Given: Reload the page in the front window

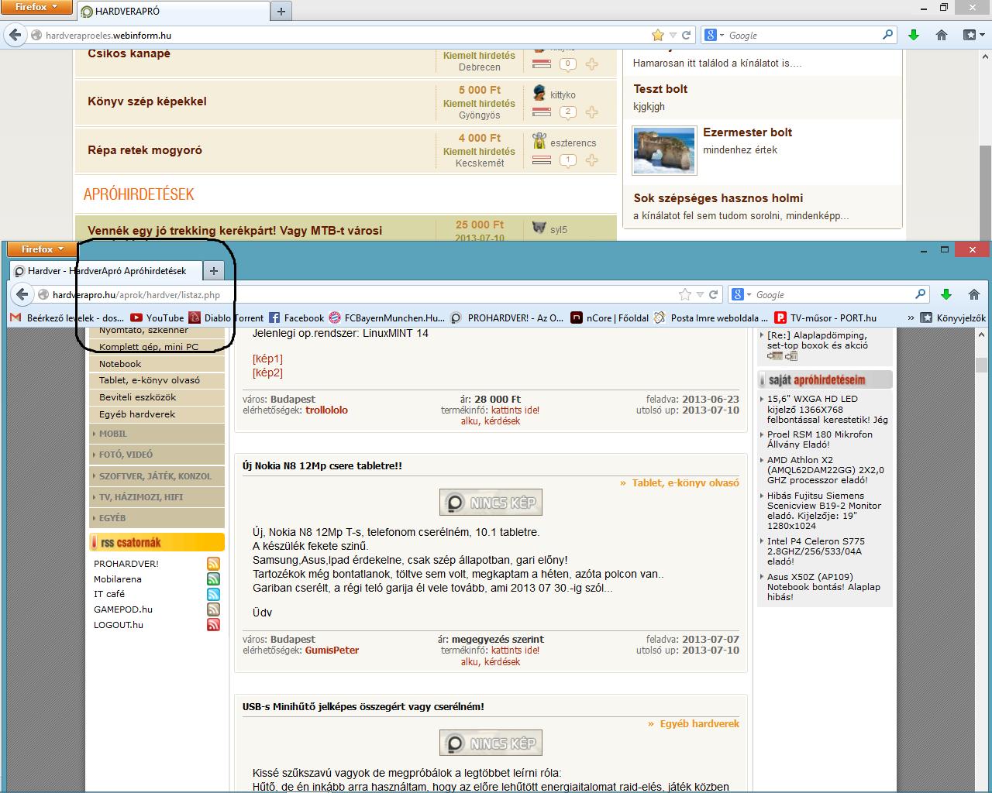Looking at the screenshot, I should 714,294.
